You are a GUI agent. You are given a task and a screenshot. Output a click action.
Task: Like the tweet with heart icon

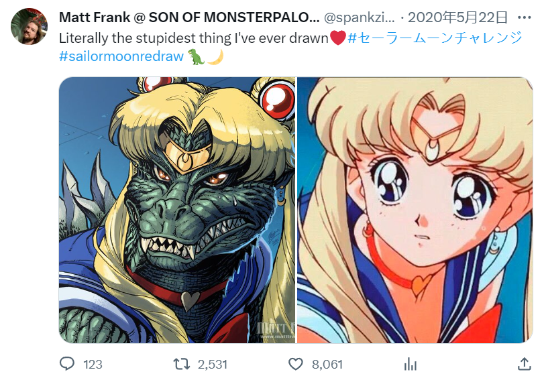tap(296, 364)
